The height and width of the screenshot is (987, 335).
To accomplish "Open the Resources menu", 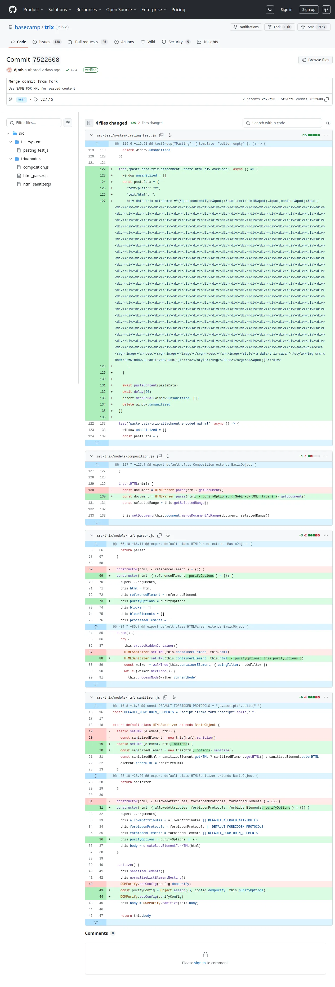I will [x=89, y=10].
